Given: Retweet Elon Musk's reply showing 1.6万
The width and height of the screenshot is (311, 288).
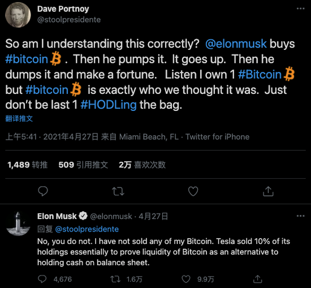Looking at the screenshot, I should pos(115,280).
